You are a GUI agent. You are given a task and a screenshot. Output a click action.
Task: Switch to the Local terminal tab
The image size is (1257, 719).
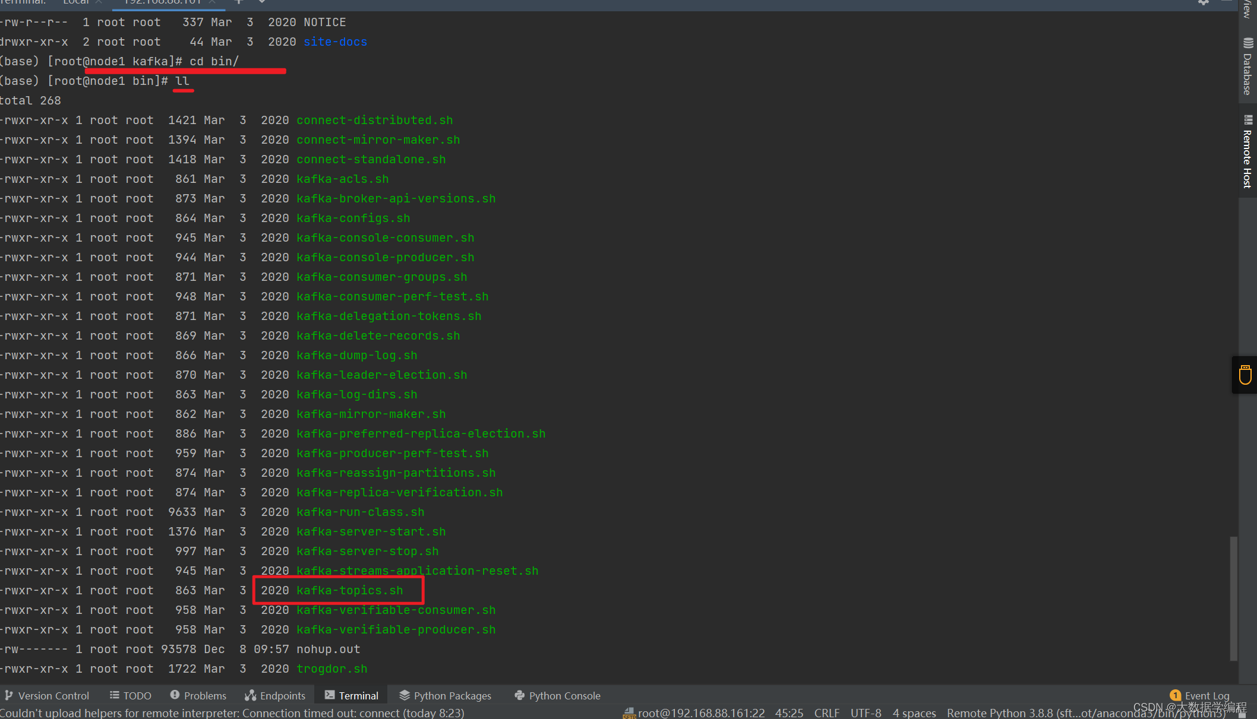(75, 2)
